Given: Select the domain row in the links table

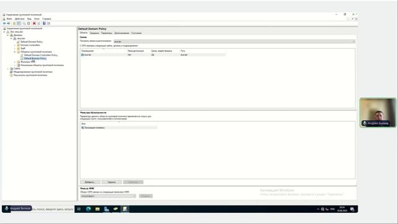Looking at the screenshot, I should [153, 55].
